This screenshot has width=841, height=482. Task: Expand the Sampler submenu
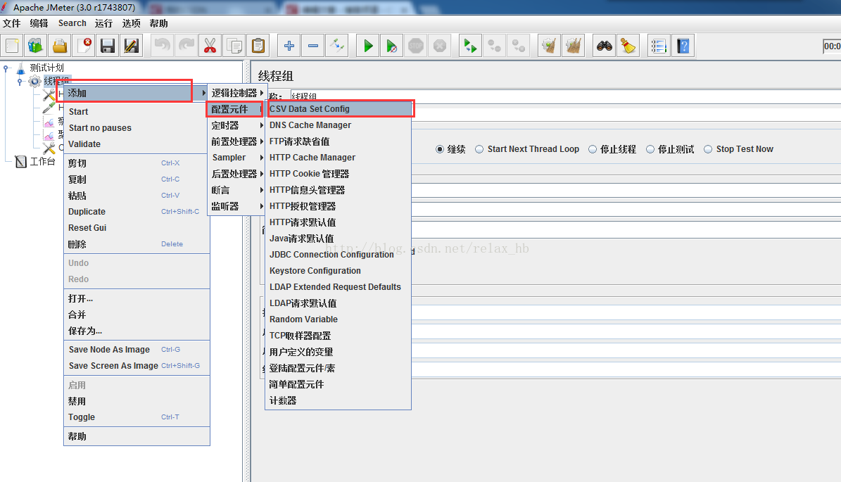point(237,158)
